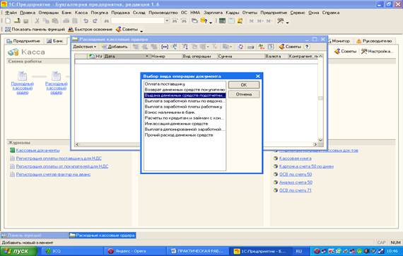Open the calendar icon in main toolbar
The image size is (403, 256).
(x=231, y=21)
